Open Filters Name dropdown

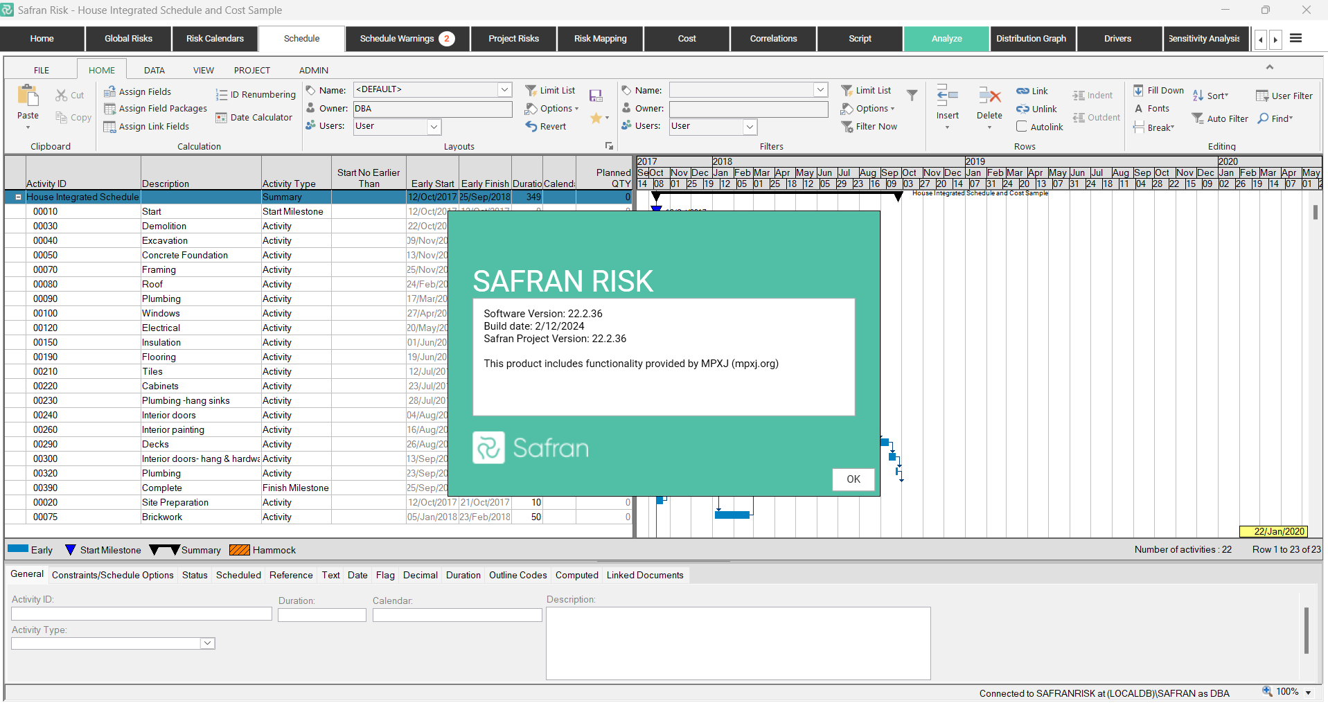pos(821,90)
